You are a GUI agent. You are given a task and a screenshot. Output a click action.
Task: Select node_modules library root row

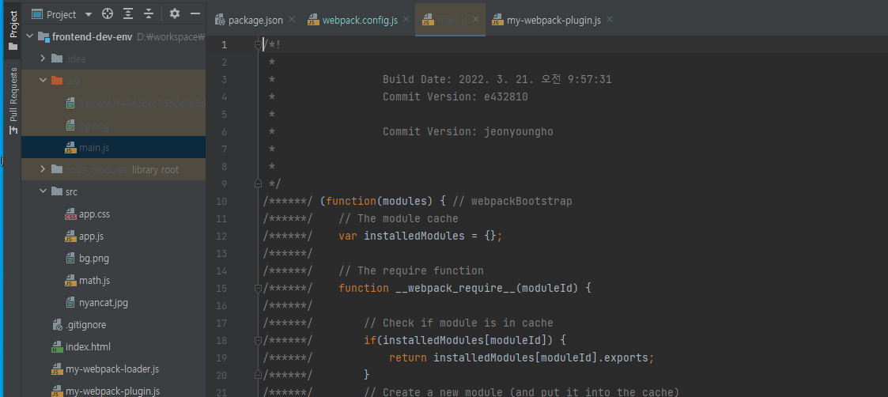pyautogui.click(x=113, y=169)
